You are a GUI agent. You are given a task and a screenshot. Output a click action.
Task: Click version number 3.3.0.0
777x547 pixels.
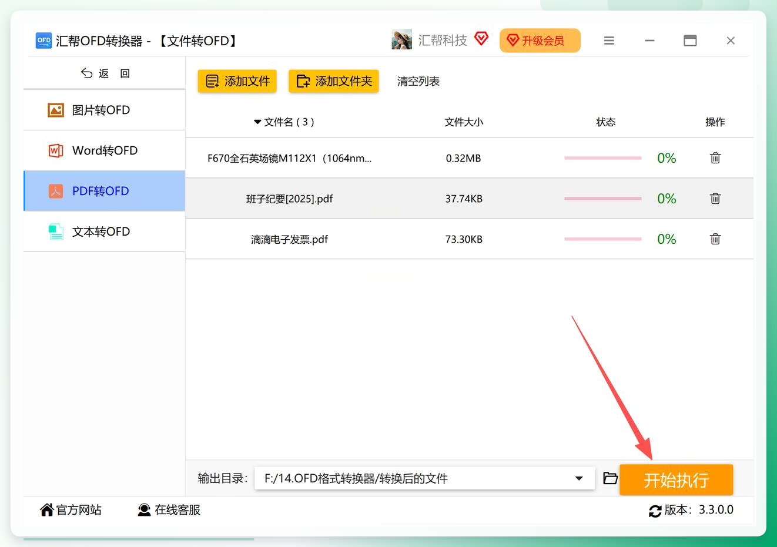coord(716,510)
